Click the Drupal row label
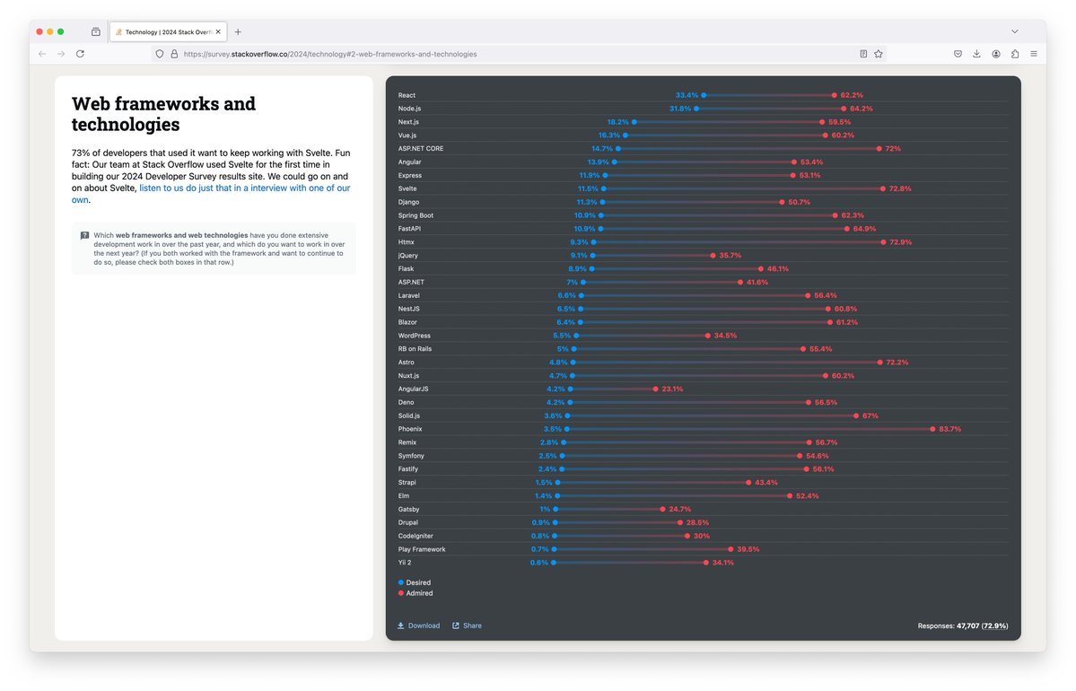 pyautogui.click(x=408, y=523)
